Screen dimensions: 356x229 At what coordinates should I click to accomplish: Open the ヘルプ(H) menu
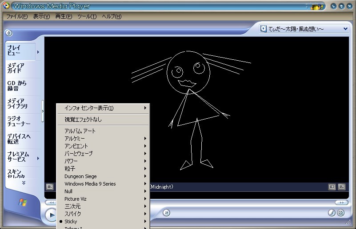click(112, 16)
